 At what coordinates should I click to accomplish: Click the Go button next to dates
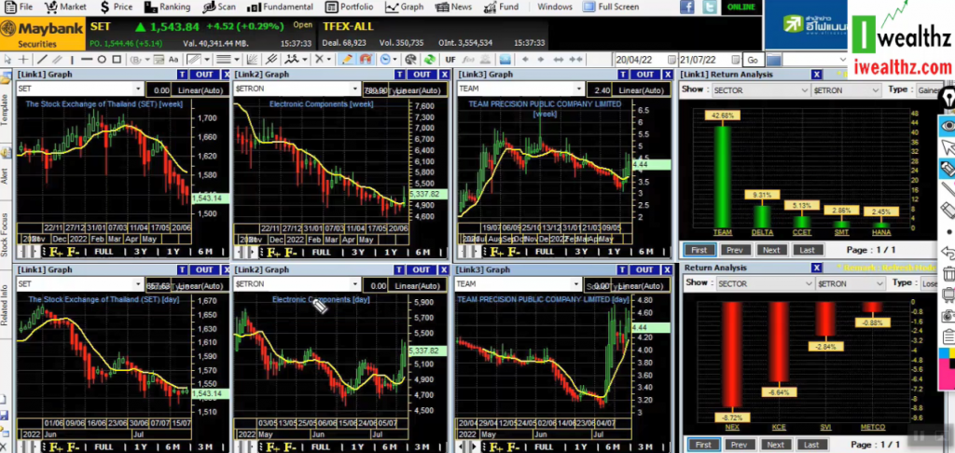tap(753, 60)
